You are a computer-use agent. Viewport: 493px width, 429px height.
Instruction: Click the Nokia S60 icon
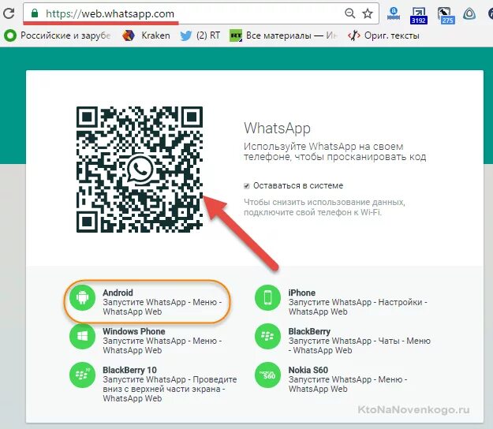pyautogui.click(x=267, y=375)
